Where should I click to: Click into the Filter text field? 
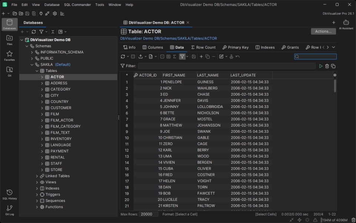tap(227, 66)
